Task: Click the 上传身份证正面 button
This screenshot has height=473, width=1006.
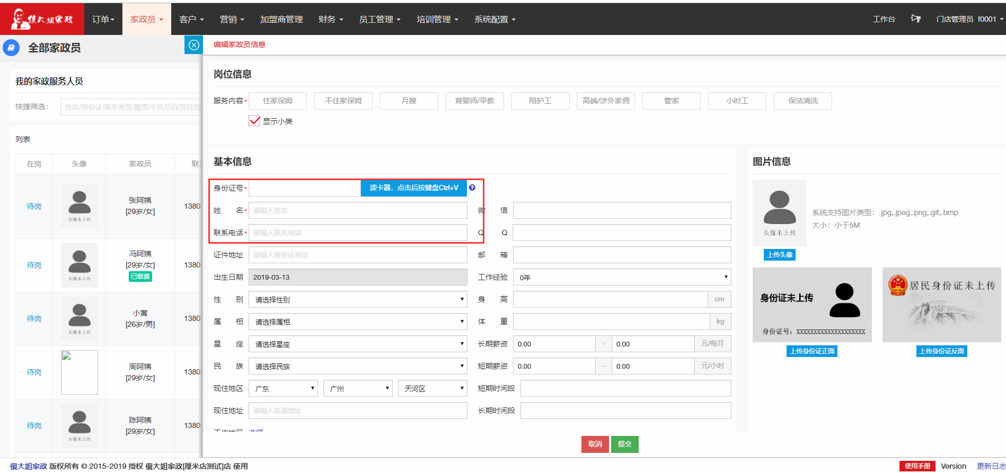Action: [x=812, y=351]
